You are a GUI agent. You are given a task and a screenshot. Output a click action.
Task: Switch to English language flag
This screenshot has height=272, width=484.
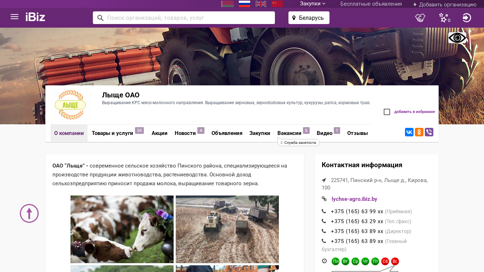[x=261, y=4]
